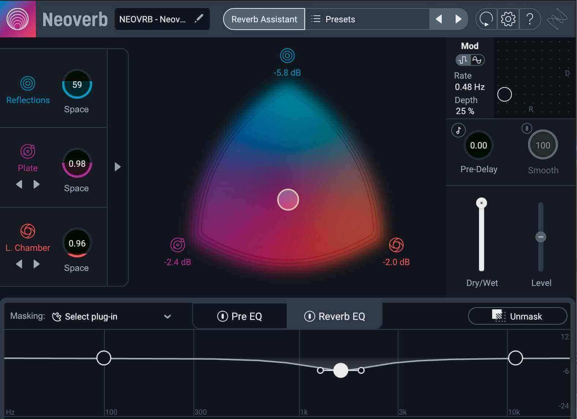577x419 pixels.
Task: Click Chamber icon at blend pad corner
Action: click(x=396, y=245)
